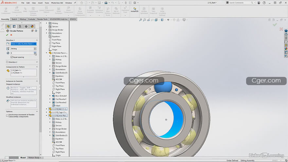Expand the Boss-Extrude1 feature node
288x162 pixels.
(50, 96)
